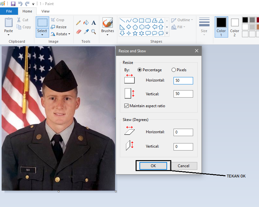Select the Magnifier tool
Screen dimensions: 259x207
pos(94,31)
